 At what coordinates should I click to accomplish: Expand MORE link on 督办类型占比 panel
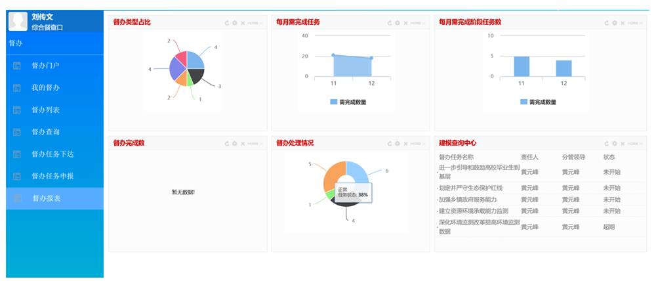click(255, 22)
